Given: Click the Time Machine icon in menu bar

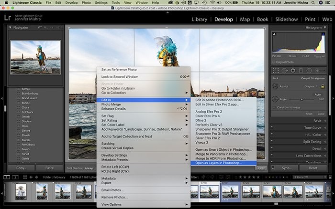Looking at the screenshot, I should point(205,2).
